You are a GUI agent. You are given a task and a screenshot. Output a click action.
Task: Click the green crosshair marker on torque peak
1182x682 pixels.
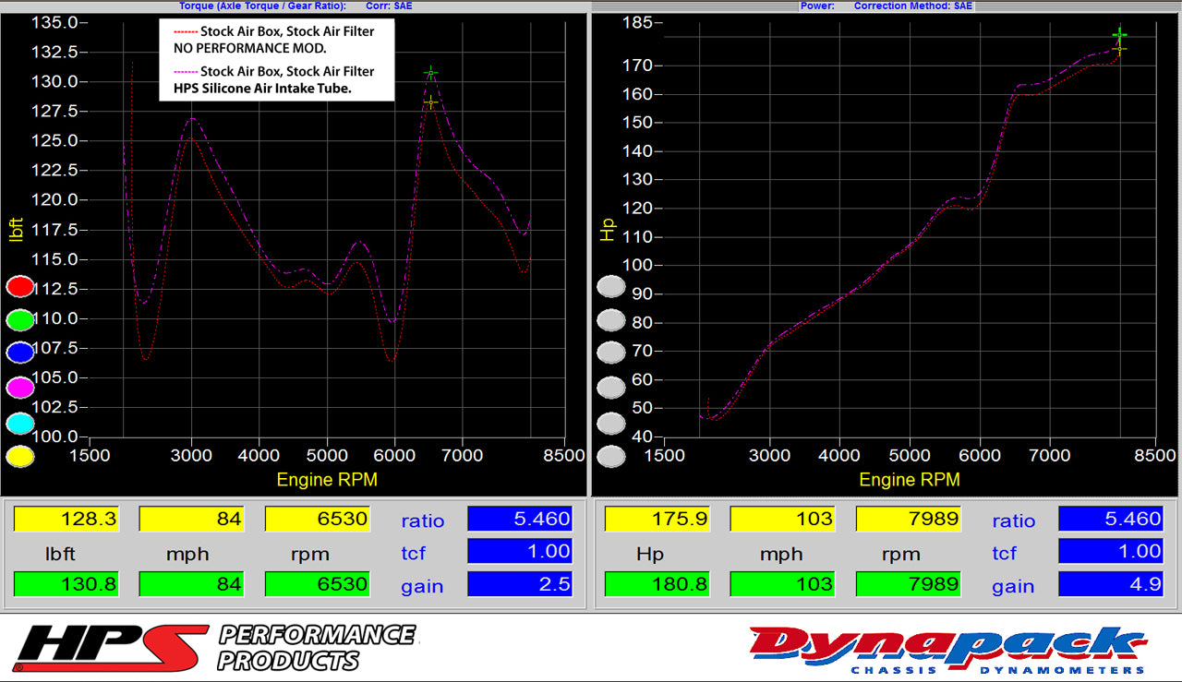point(429,72)
